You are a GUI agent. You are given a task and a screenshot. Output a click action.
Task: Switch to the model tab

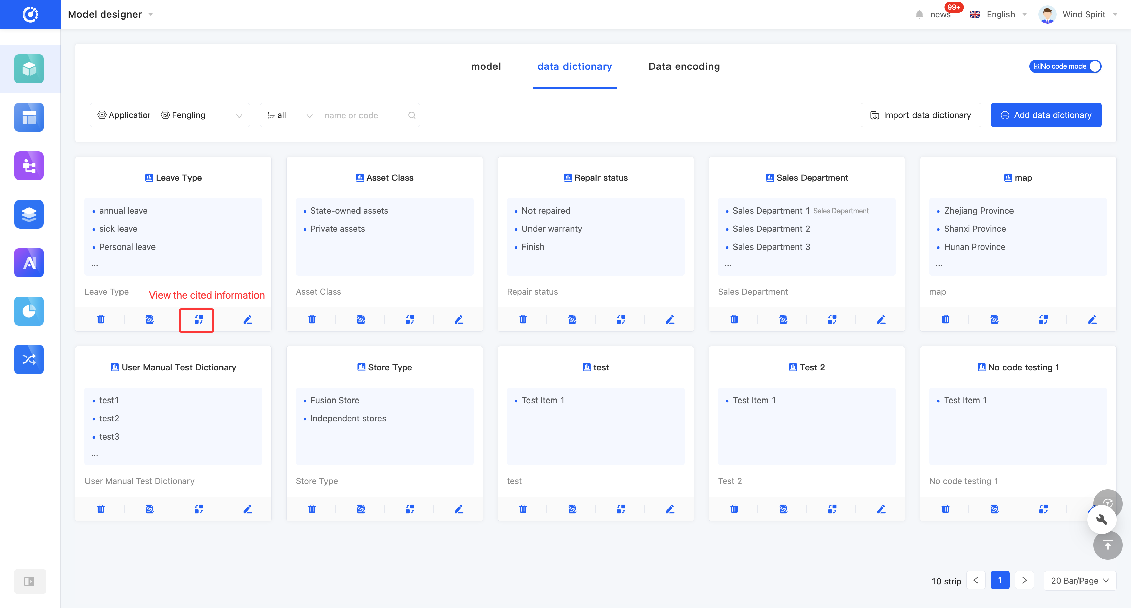coord(486,66)
